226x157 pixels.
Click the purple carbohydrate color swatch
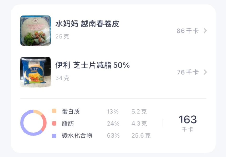point(54,136)
